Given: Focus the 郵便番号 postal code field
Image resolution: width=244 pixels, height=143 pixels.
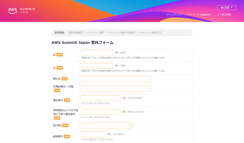Looking at the screenshot, I should [93, 134].
